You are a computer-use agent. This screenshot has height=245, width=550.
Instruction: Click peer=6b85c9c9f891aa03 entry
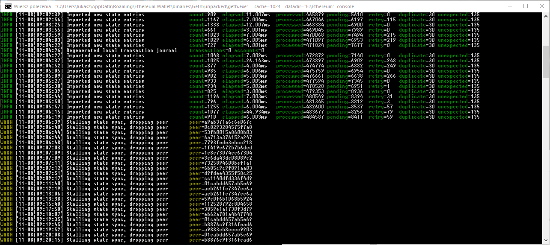click(220, 168)
